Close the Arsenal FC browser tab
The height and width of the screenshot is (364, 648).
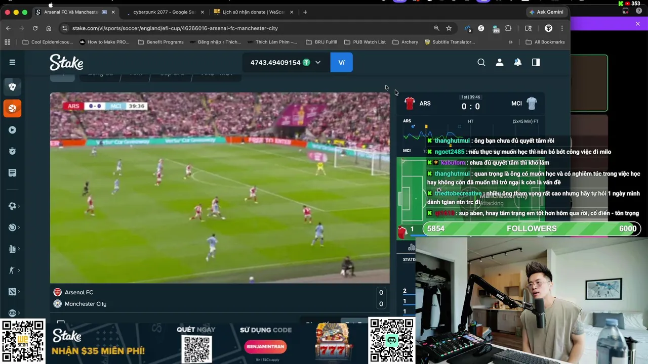[x=113, y=12]
